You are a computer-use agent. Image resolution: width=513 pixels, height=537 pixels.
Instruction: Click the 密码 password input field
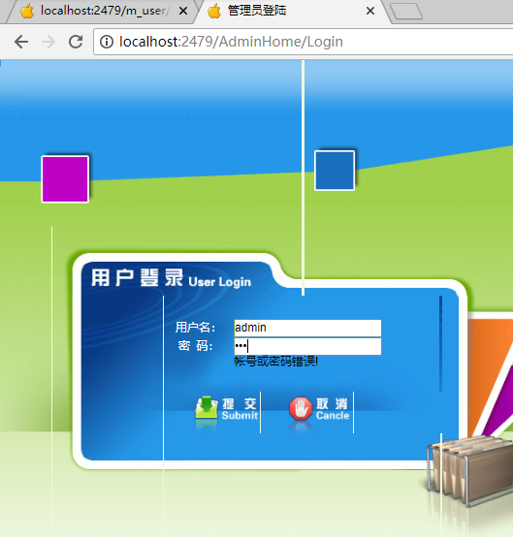[x=307, y=346]
